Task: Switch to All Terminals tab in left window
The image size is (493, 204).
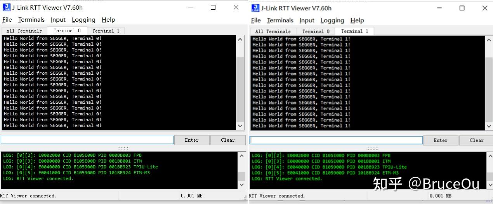Action: (x=24, y=31)
